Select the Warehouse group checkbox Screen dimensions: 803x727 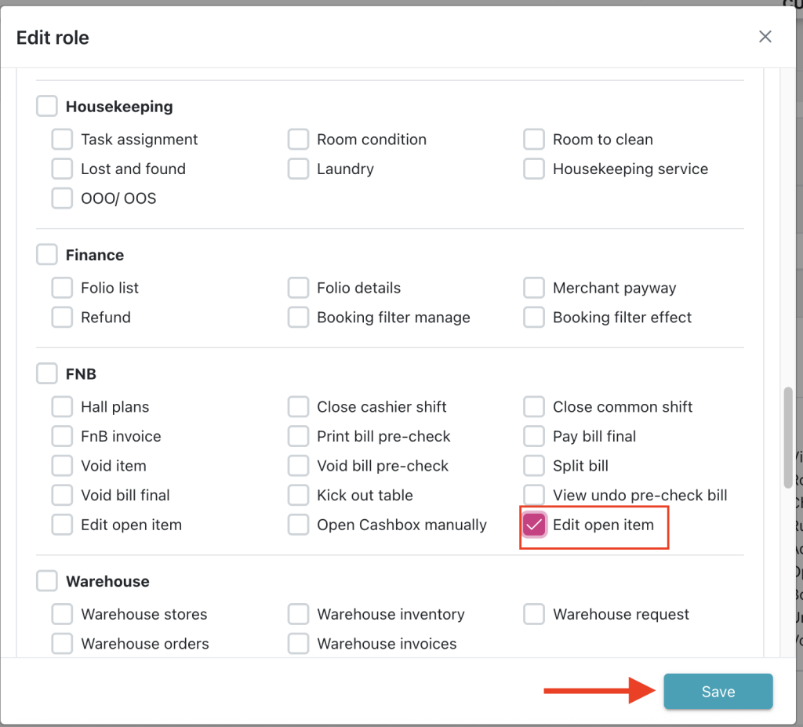(47, 581)
